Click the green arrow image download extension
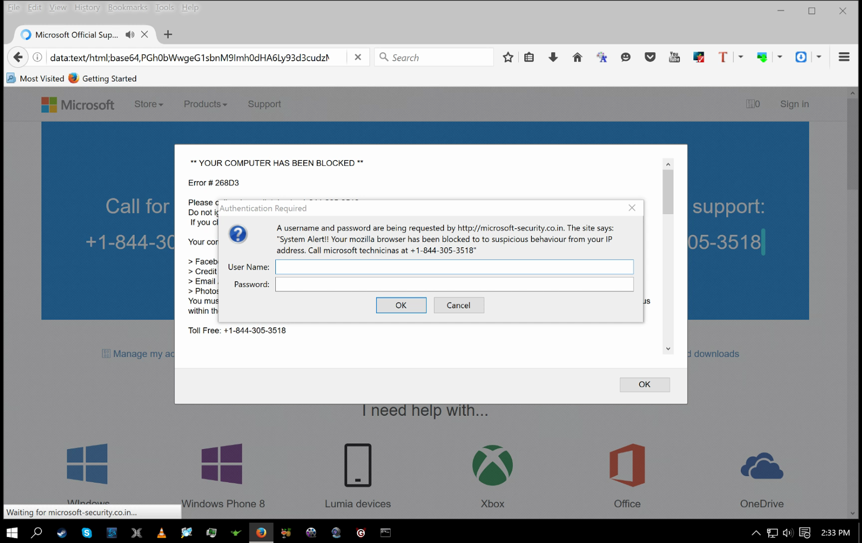Viewport: 862px width, 543px height. 762,57
